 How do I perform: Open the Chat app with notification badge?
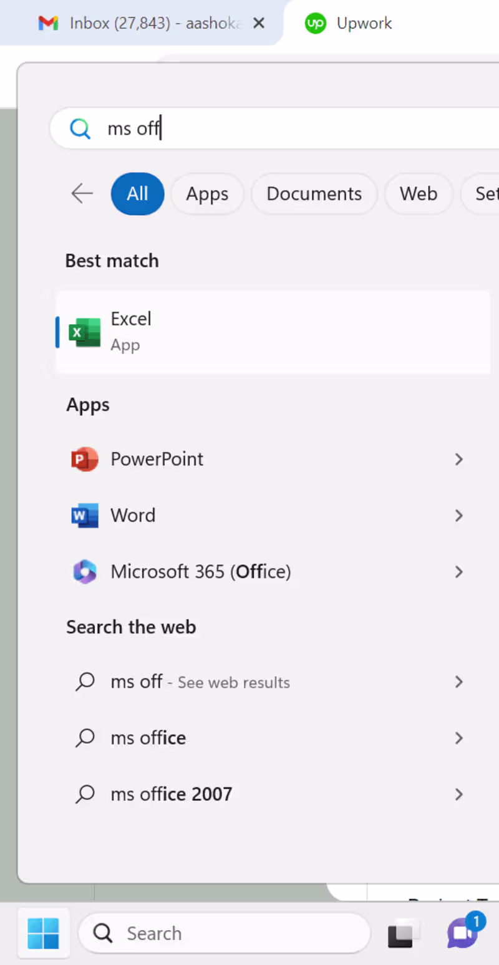[463, 933]
